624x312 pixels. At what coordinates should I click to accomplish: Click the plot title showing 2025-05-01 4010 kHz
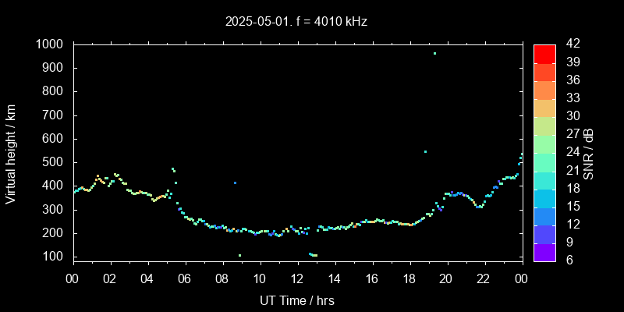pos(296,22)
